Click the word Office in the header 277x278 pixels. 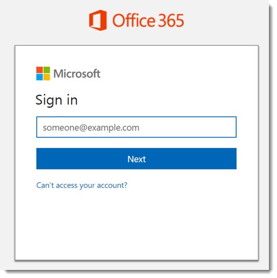tap(134, 20)
